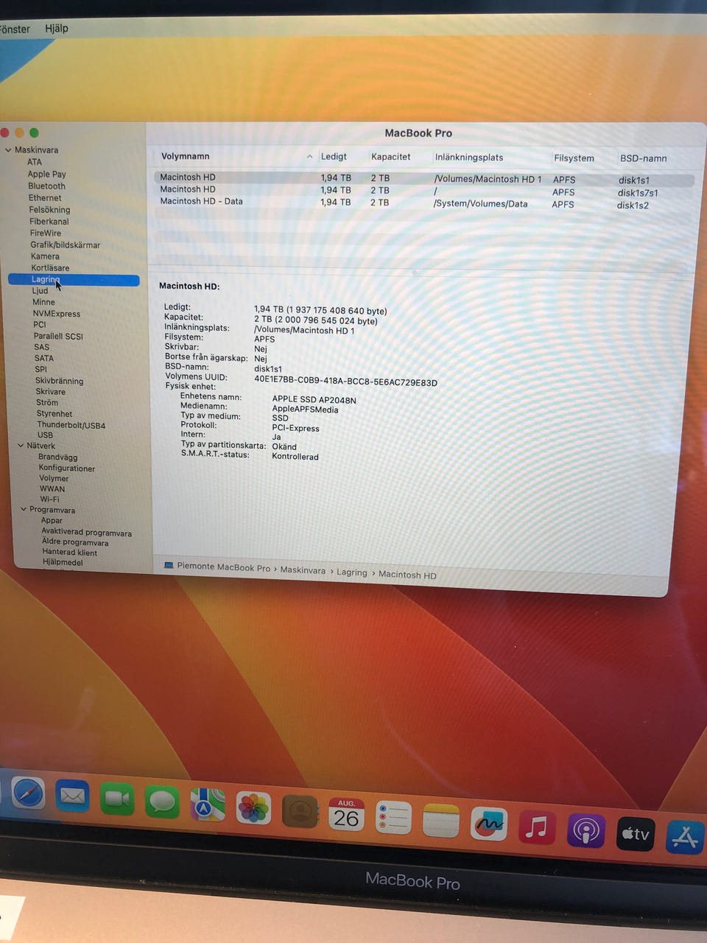
Task: Select Fiberkanal in the sidebar
Action: click(x=49, y=222)
